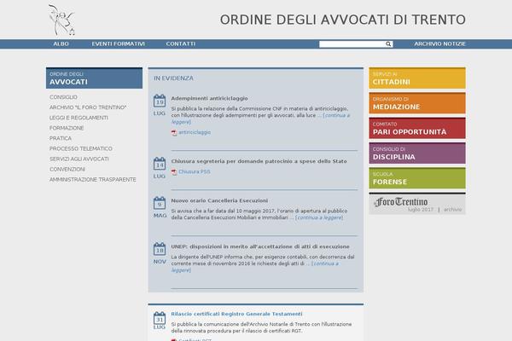Open the Foro Trentino archivio link
Viewport: 512px width, 341px height.
(x=452, y=210)
